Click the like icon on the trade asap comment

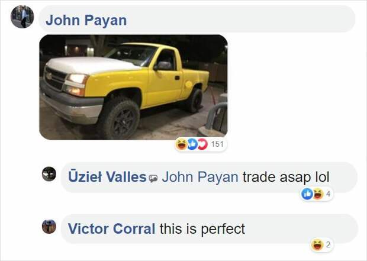click(307, 194)
